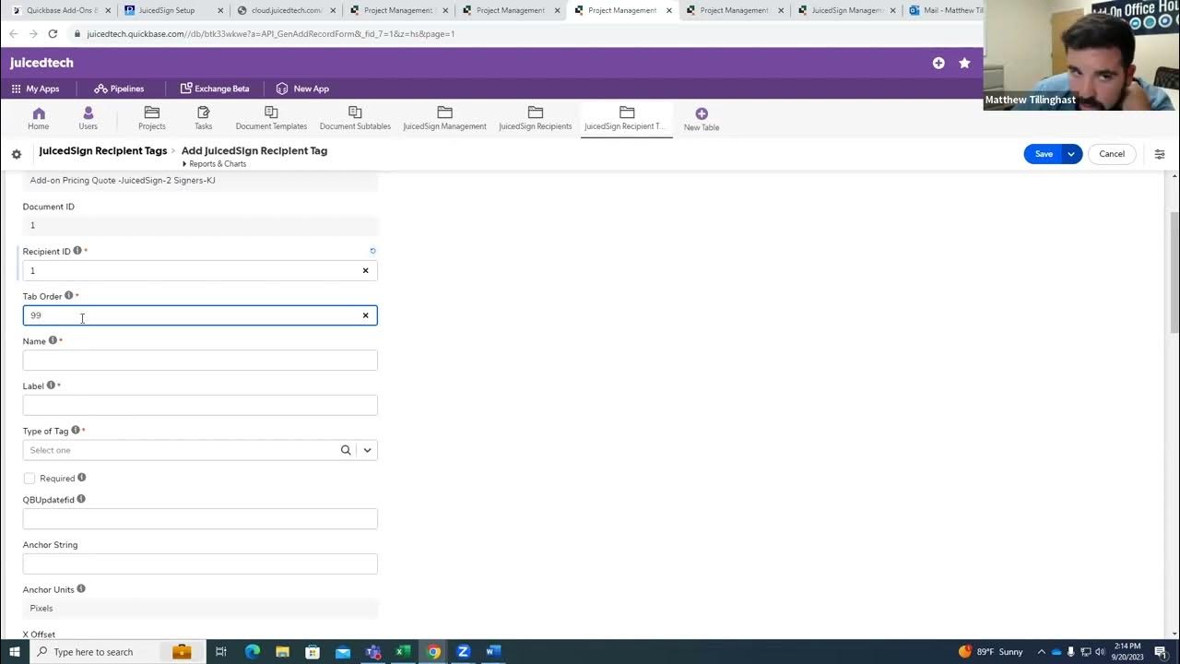Click the info icon next to Anchor Units
Screen dimensions: 1180x664
point(81,589)
